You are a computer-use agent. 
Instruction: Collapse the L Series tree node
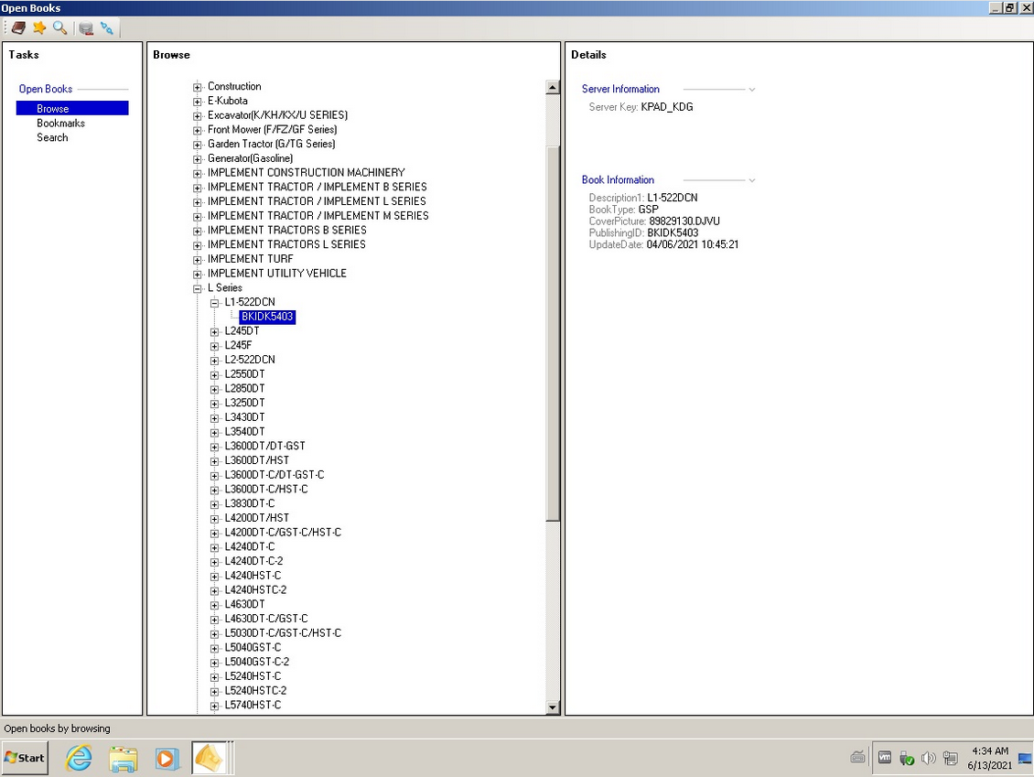pos(197,288)
